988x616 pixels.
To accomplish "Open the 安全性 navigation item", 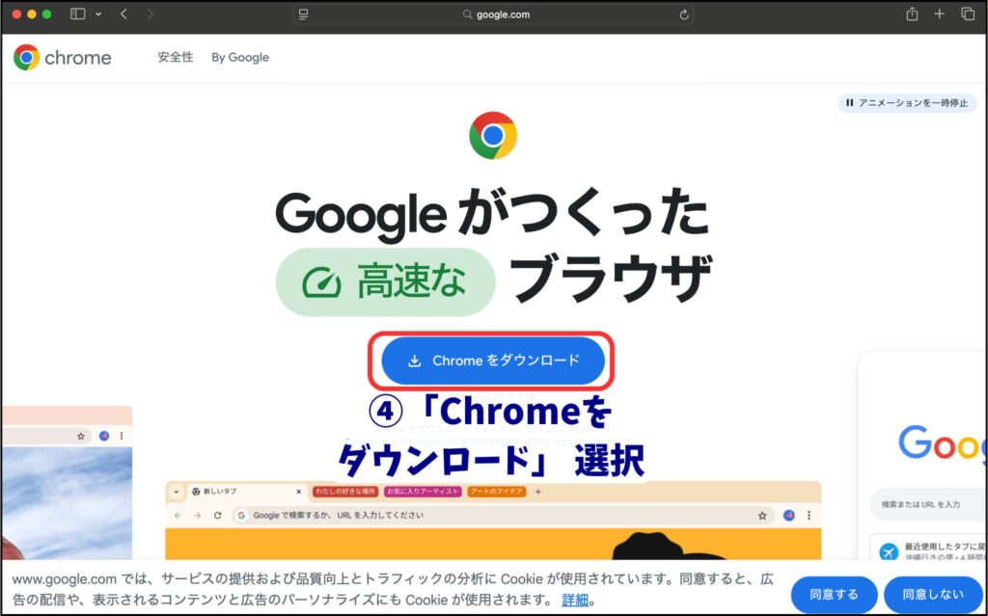I will 176,57.
